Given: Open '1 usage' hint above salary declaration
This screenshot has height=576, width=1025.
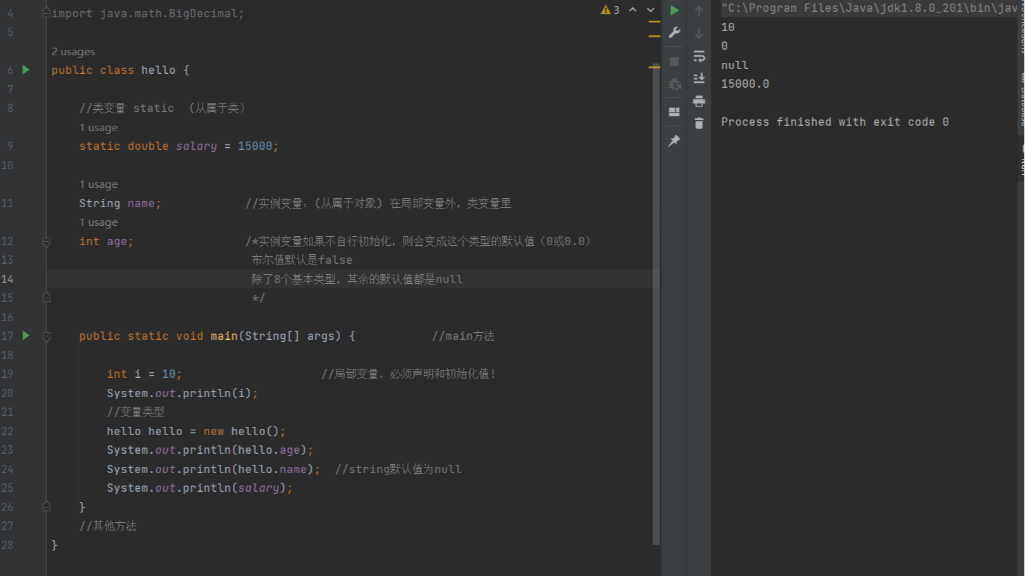Looking at the screenshot, I should pos(98,128).
